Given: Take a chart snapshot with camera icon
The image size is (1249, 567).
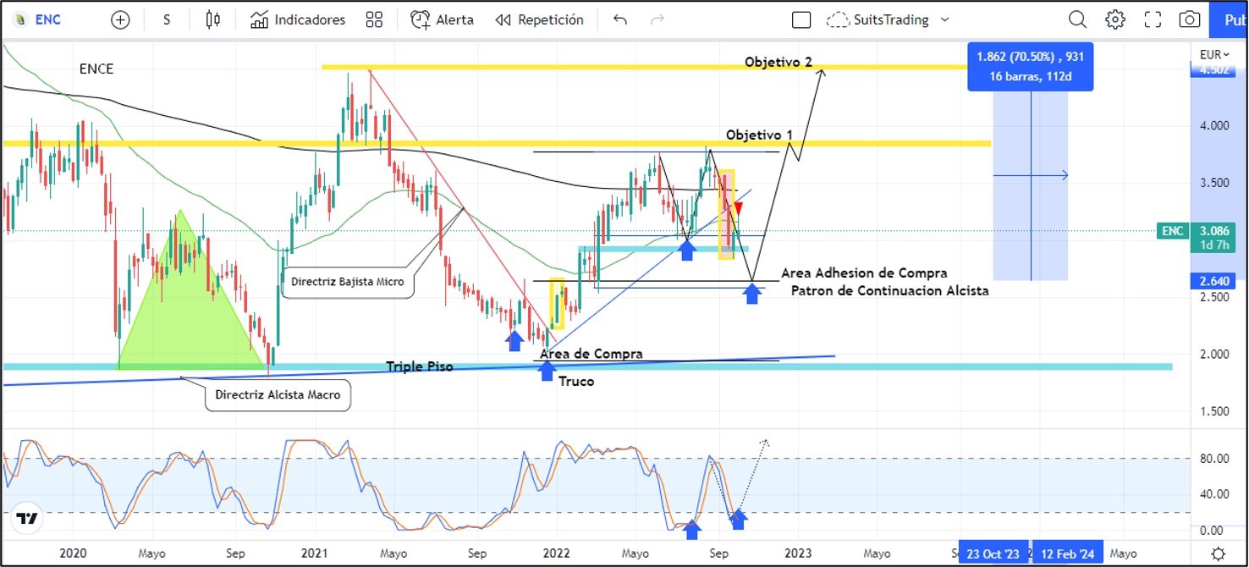Looking at the screenshot, I should click(1190, 19).
